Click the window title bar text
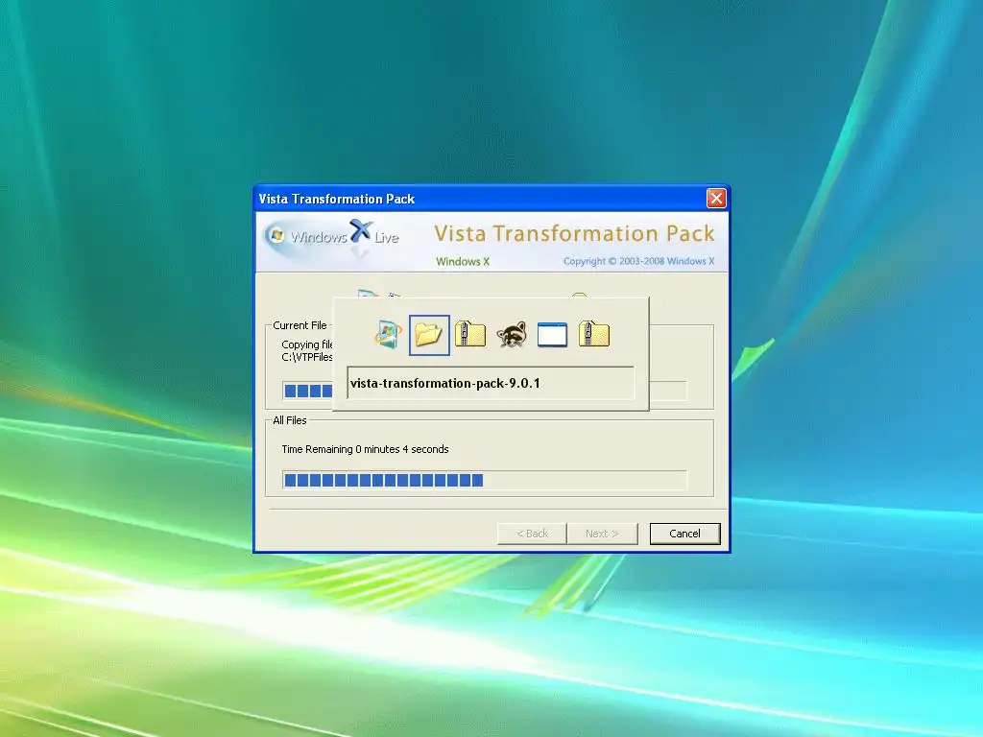 point(337,199)
